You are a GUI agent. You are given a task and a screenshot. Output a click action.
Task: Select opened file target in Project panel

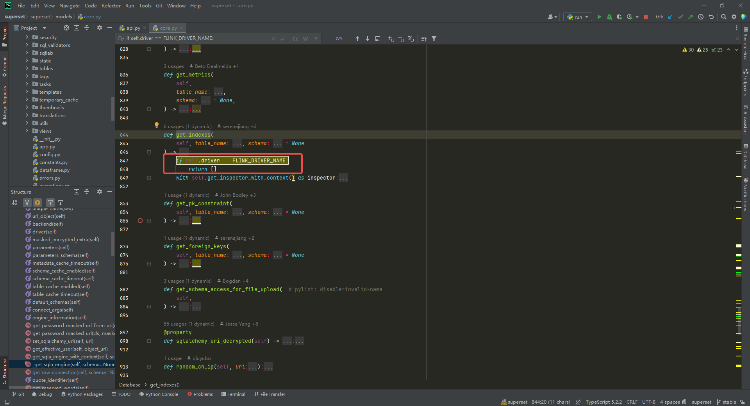click(x=66, y=28)
